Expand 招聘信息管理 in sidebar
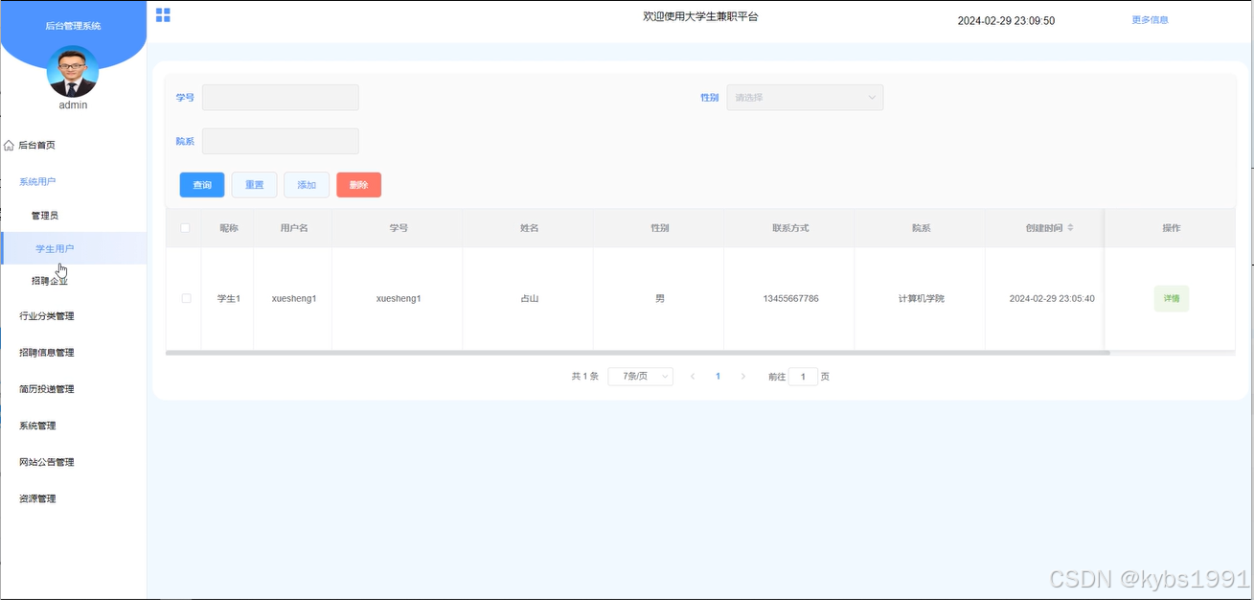This screenshot has width=1254, height=600. [47, 353]
